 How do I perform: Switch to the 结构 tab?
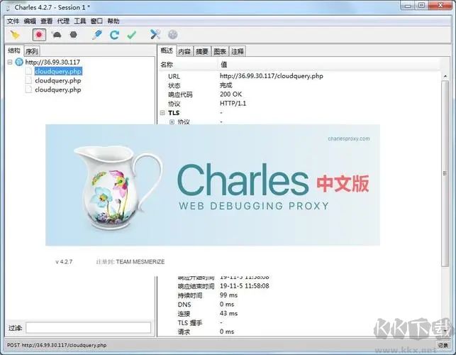point(14,50)
